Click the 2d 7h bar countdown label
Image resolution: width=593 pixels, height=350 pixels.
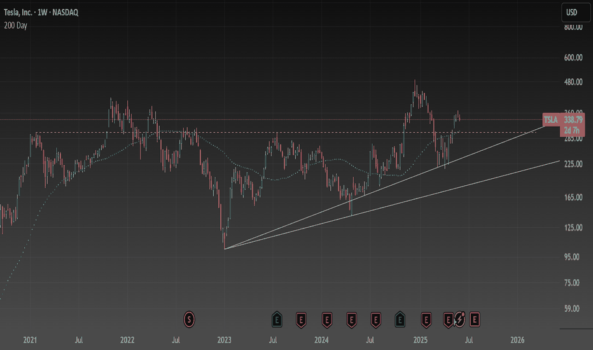click(572, 130)
